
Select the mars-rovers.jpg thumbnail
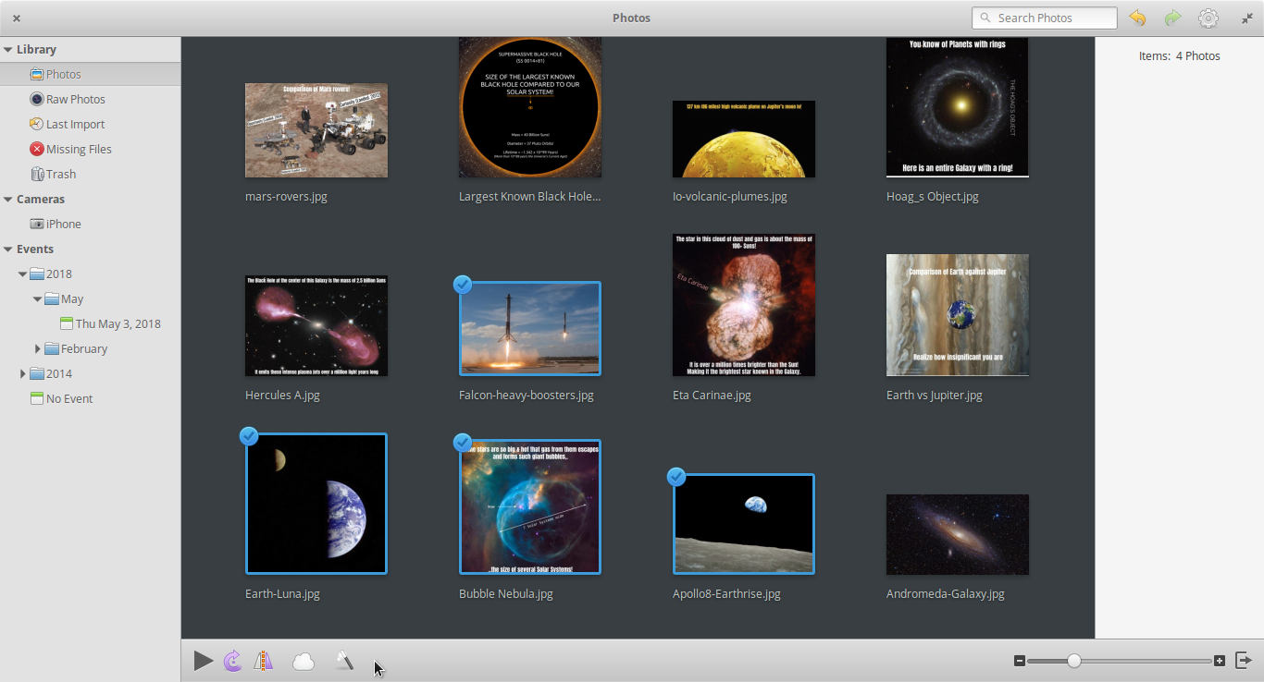pyautogui.click(x=316, y=130)
